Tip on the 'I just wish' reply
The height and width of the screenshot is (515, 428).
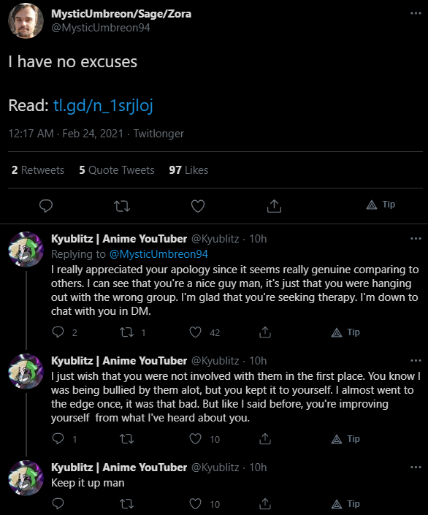345,439
